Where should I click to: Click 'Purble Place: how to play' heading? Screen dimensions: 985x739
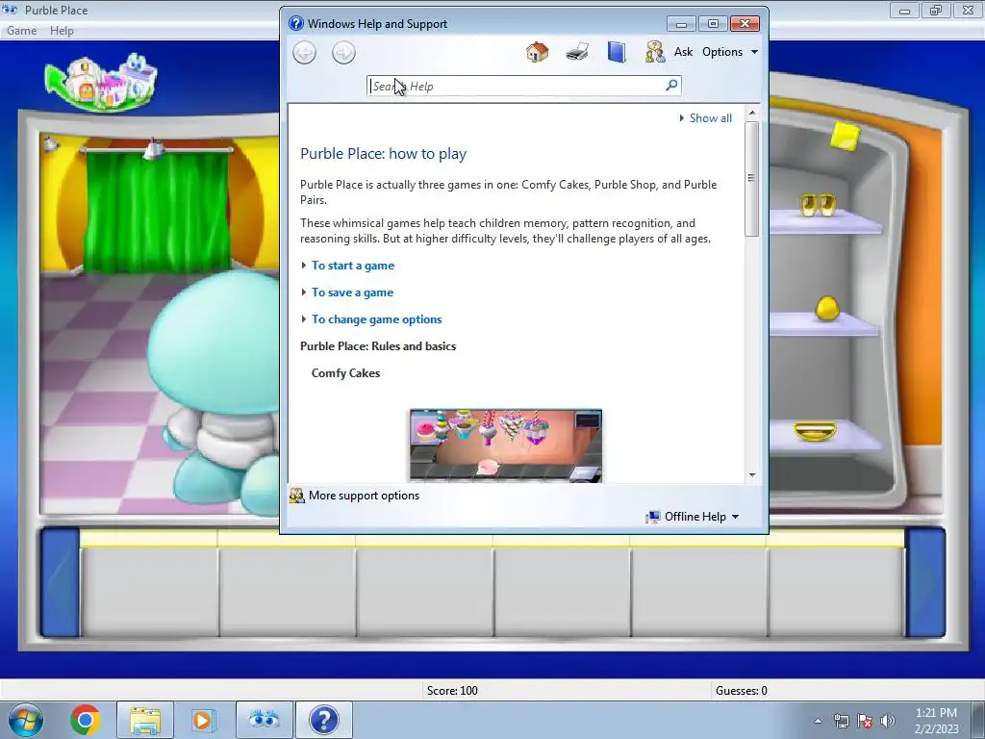tap(383, 154)
